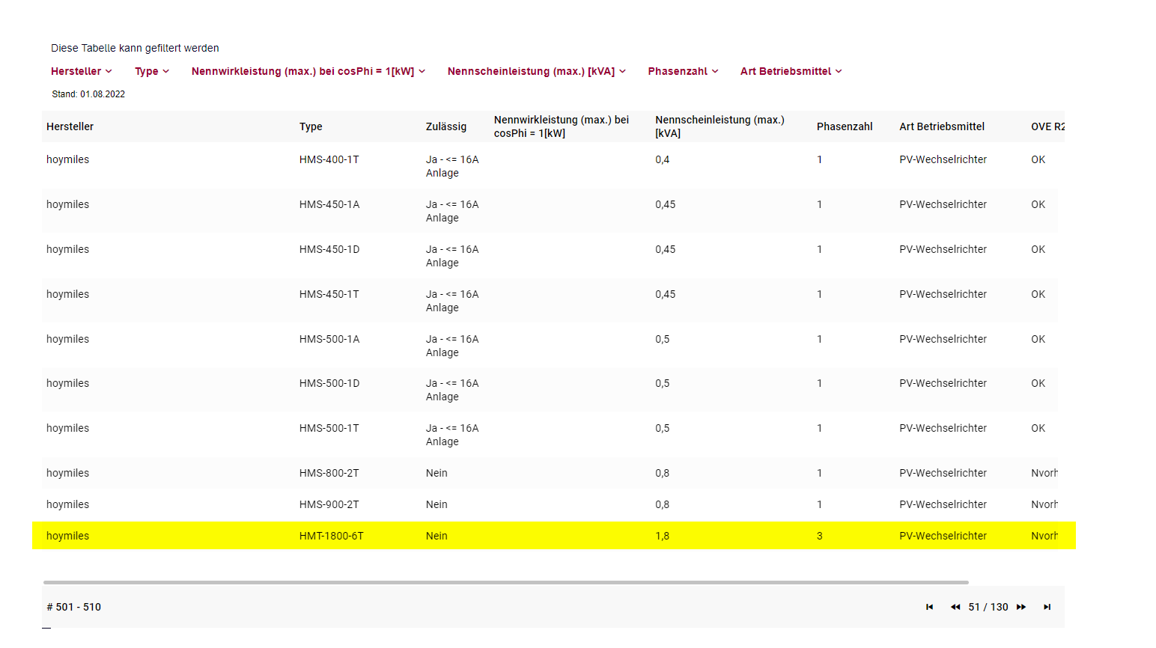Click the Type column header

point(311,126)
